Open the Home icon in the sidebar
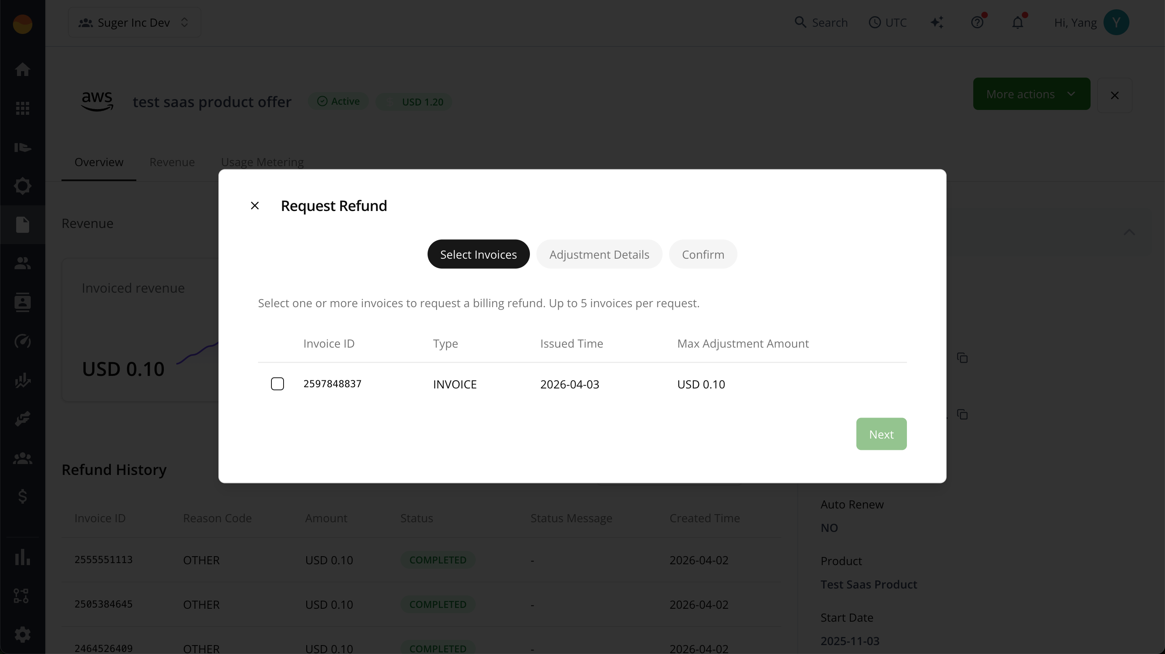This screenshot has width=1165, height=654. (x=22, y=69)
